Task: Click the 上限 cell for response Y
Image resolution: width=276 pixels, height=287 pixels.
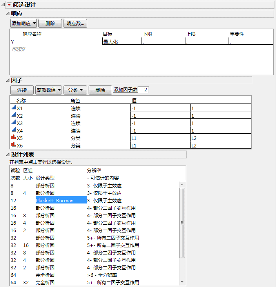Action: 207,41
